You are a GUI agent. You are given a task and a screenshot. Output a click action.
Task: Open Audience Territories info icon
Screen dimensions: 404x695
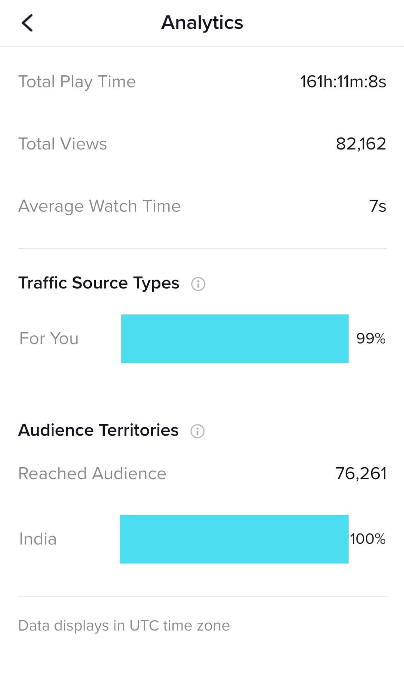click(197, 431)
